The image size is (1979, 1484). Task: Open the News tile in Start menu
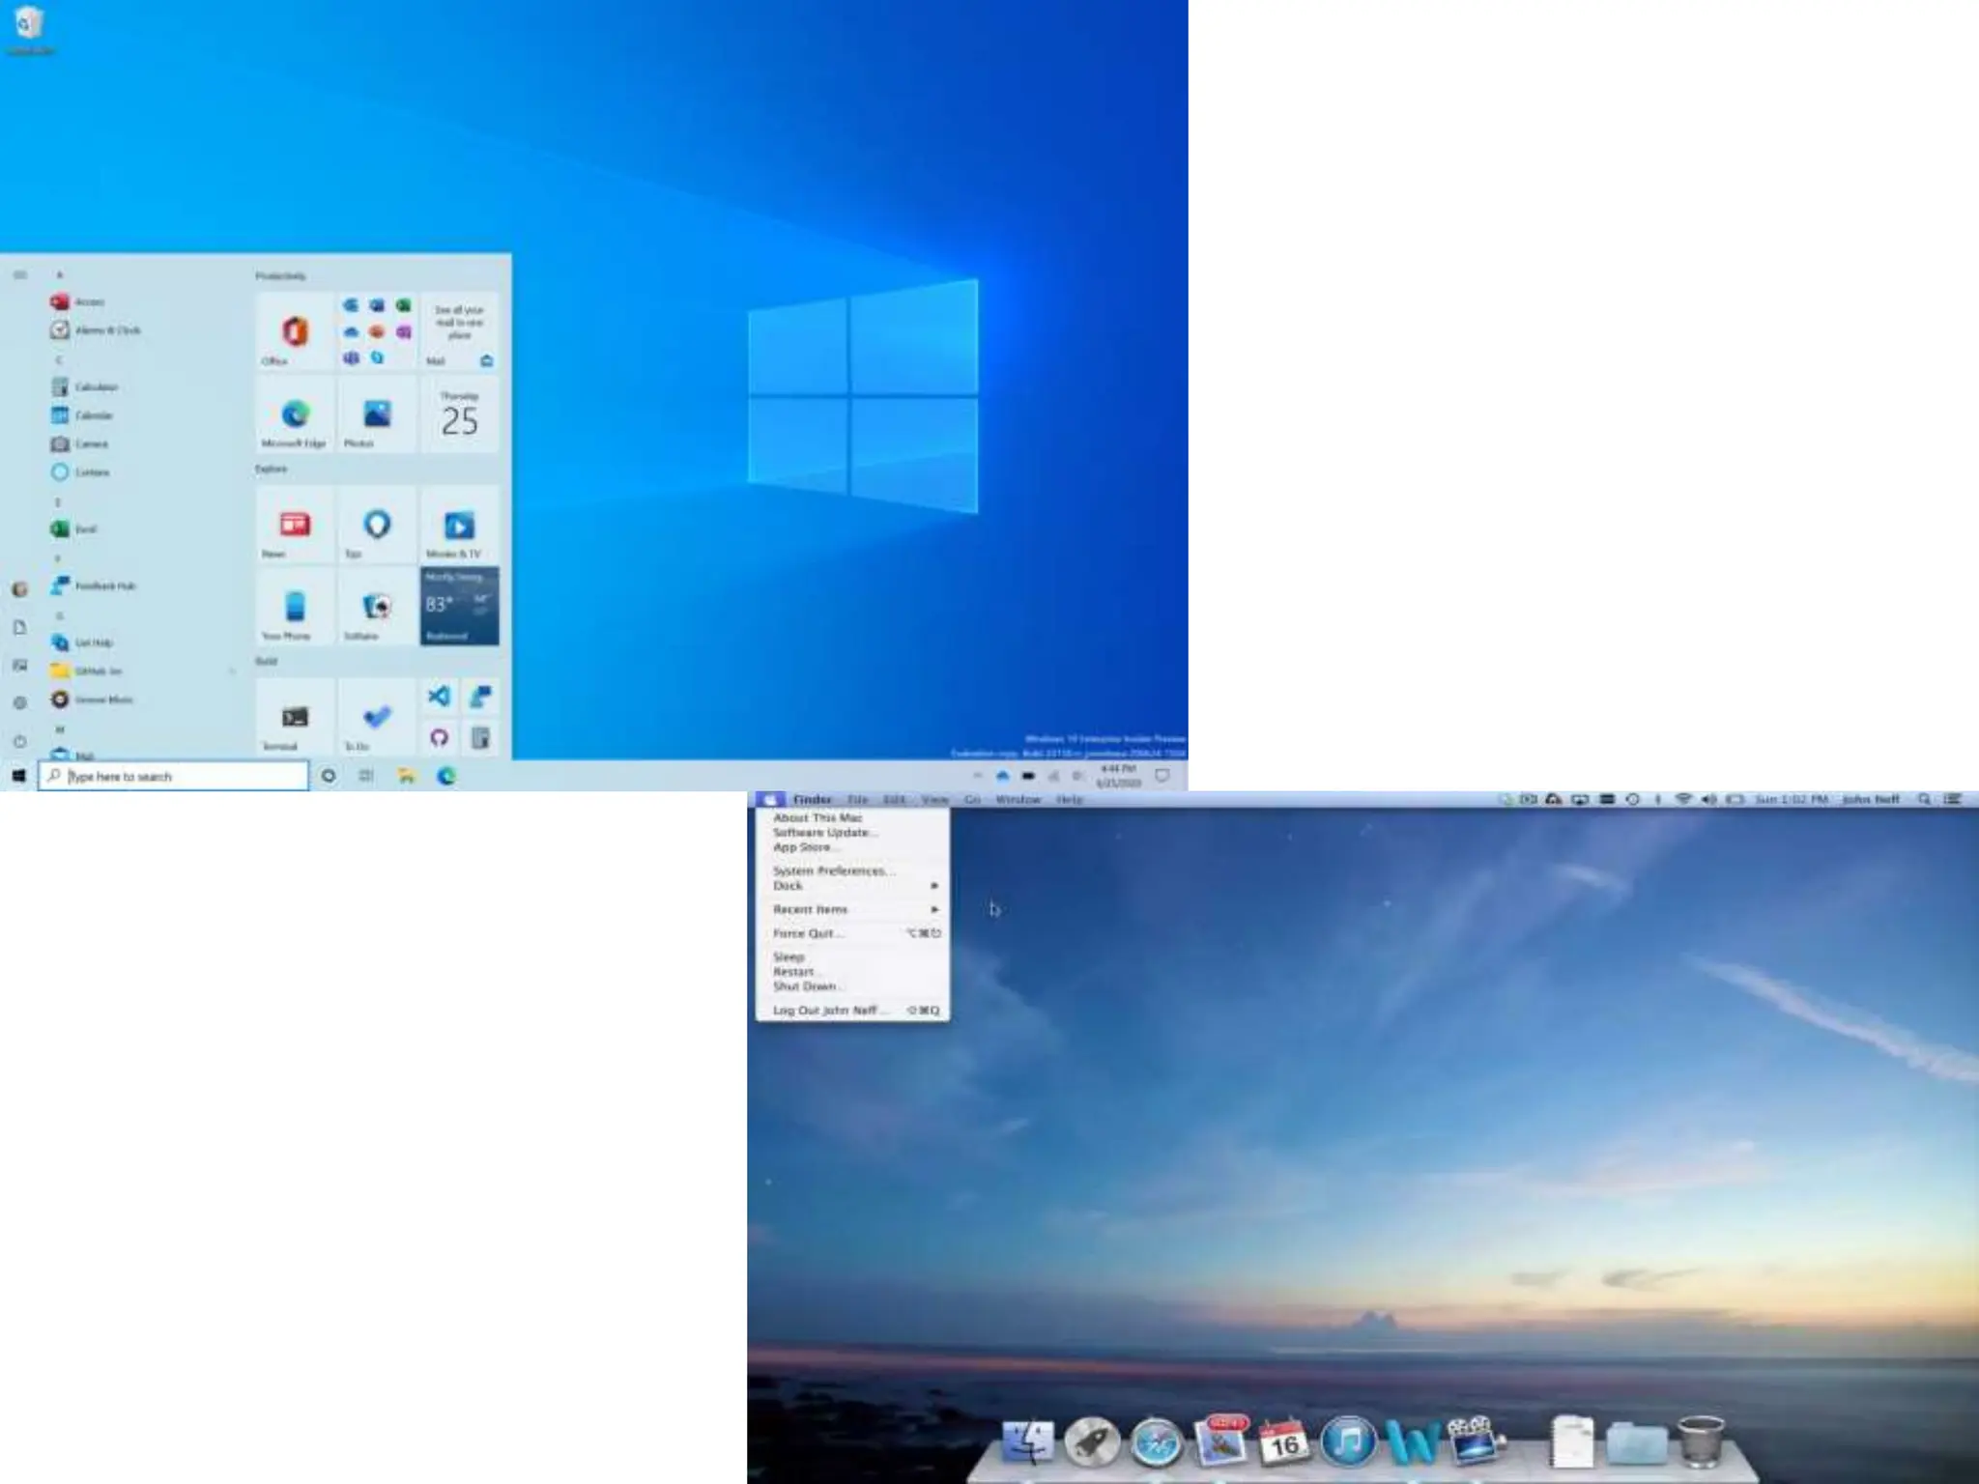click(295, 525)
